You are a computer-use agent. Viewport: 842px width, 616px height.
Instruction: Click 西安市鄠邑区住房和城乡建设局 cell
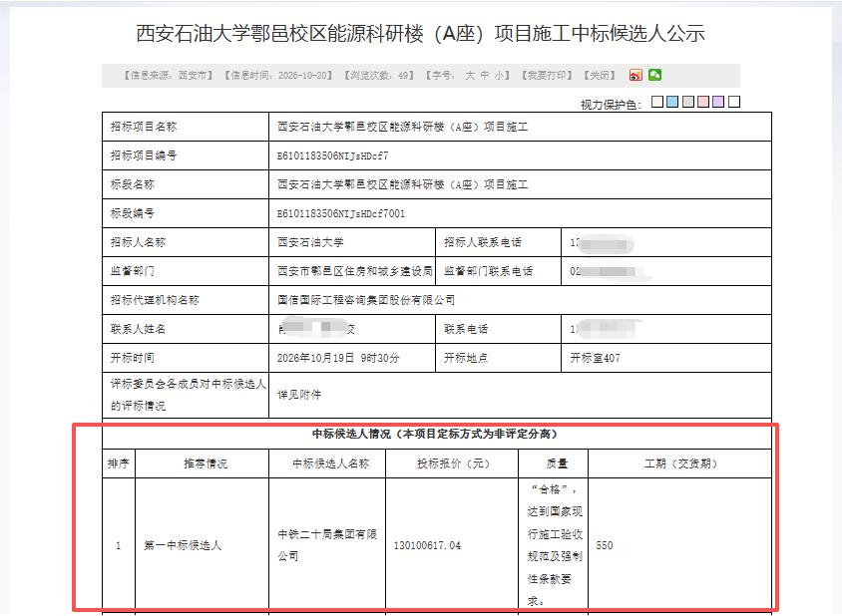[x=352, y=271]
